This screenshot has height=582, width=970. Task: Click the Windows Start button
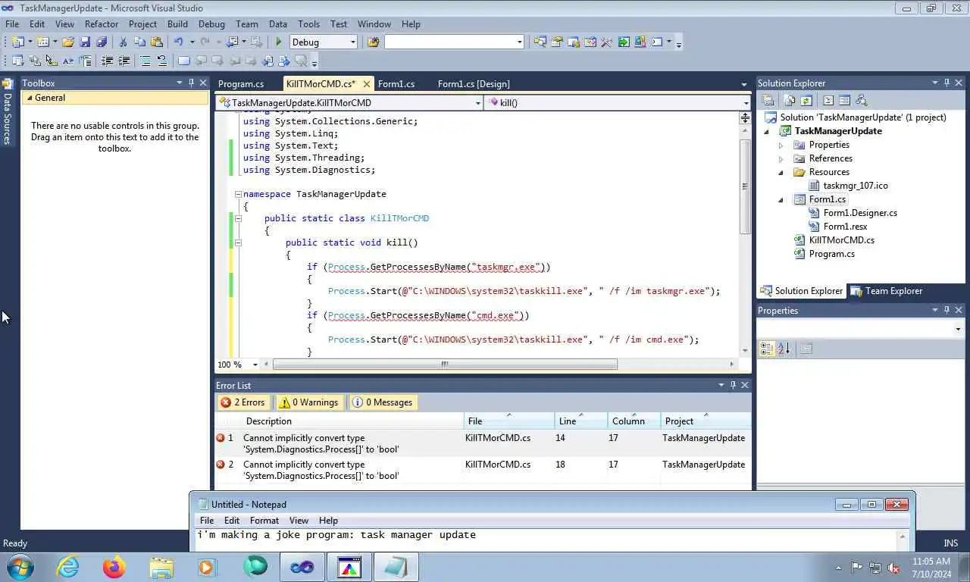[x=19, y=567]
